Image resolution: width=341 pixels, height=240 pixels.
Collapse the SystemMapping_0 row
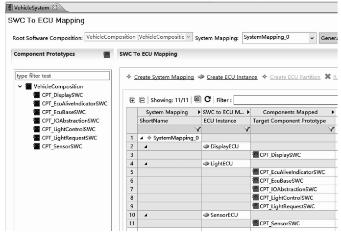coord(143,138)
